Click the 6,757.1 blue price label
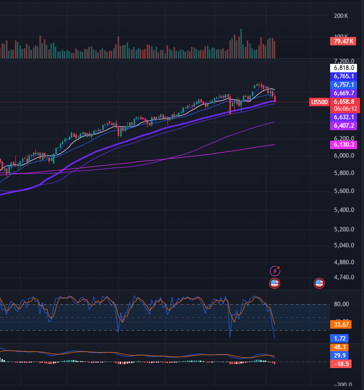The image size is (364, 390). click(x=344, y=85)
